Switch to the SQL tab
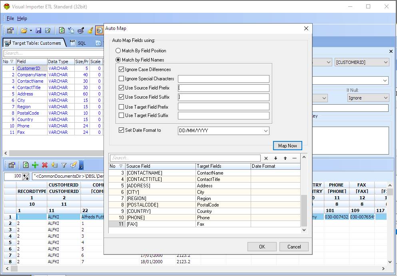Screen dimensions: 397x276 point(78,43)
